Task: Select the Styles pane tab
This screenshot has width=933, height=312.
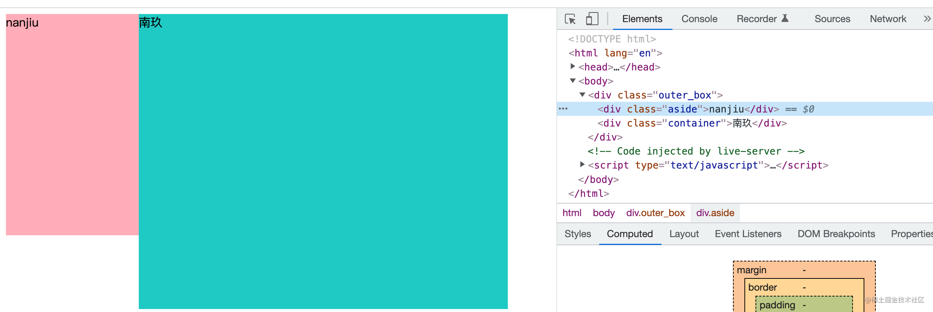Action: (578, 234)
